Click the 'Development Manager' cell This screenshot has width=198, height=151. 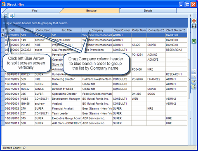click(x=67, y=99)
